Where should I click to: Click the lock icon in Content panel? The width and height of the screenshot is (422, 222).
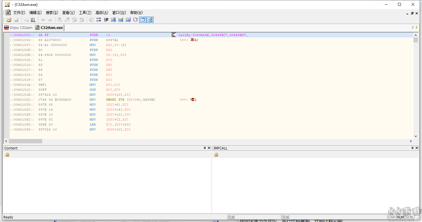pos(7,155)
